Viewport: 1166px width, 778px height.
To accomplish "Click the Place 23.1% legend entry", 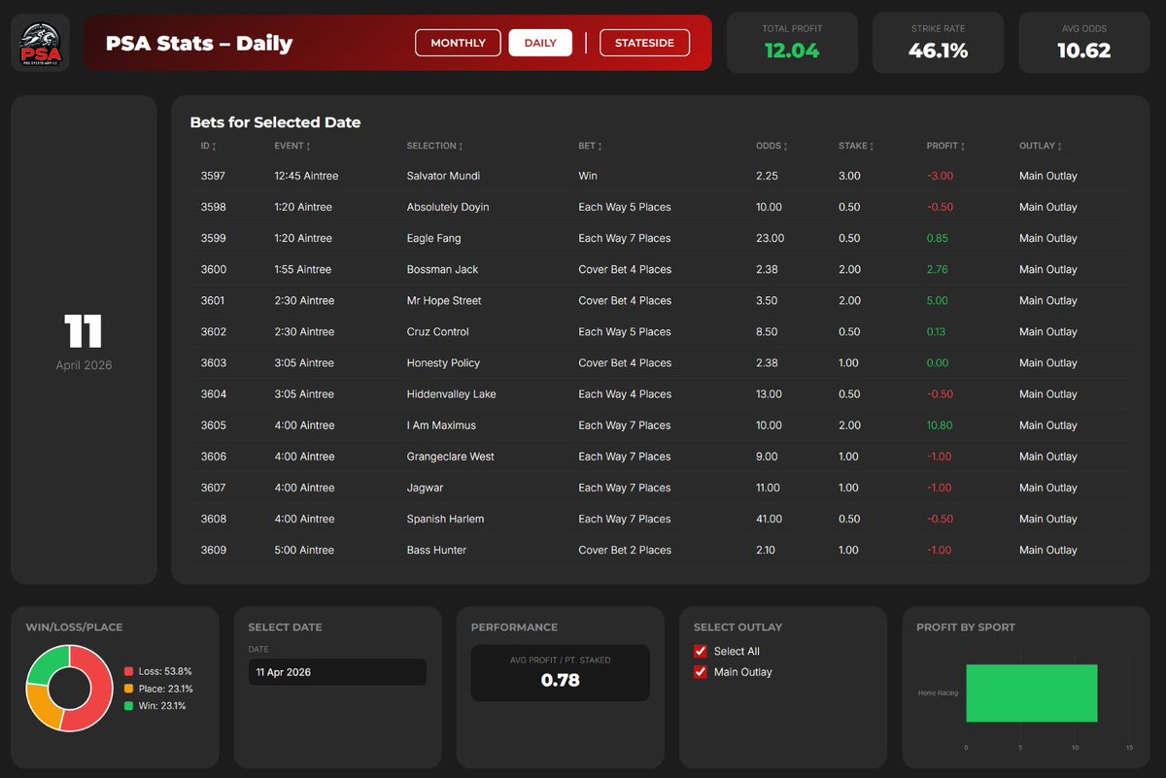I will 158,689.
